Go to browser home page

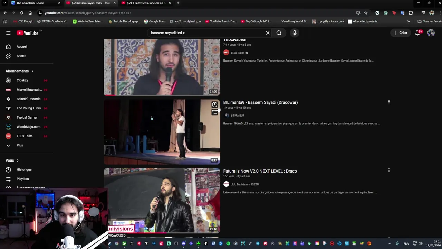click(30, 13)
